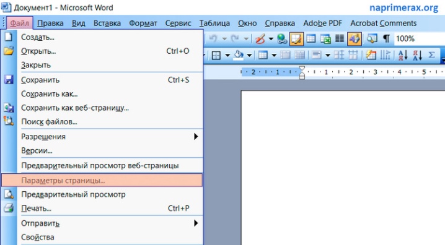The height and width of the screenshot is (245, 445).
Task: Select Закрыть in the File menu
Action: [102, 65]
